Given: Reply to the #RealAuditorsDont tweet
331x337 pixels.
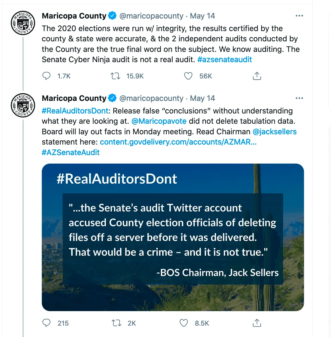Looking at the screenshot, I should (46, 323).
